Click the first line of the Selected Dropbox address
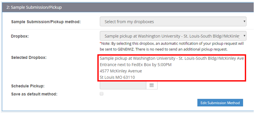255x114 pixels. point(172,58)
